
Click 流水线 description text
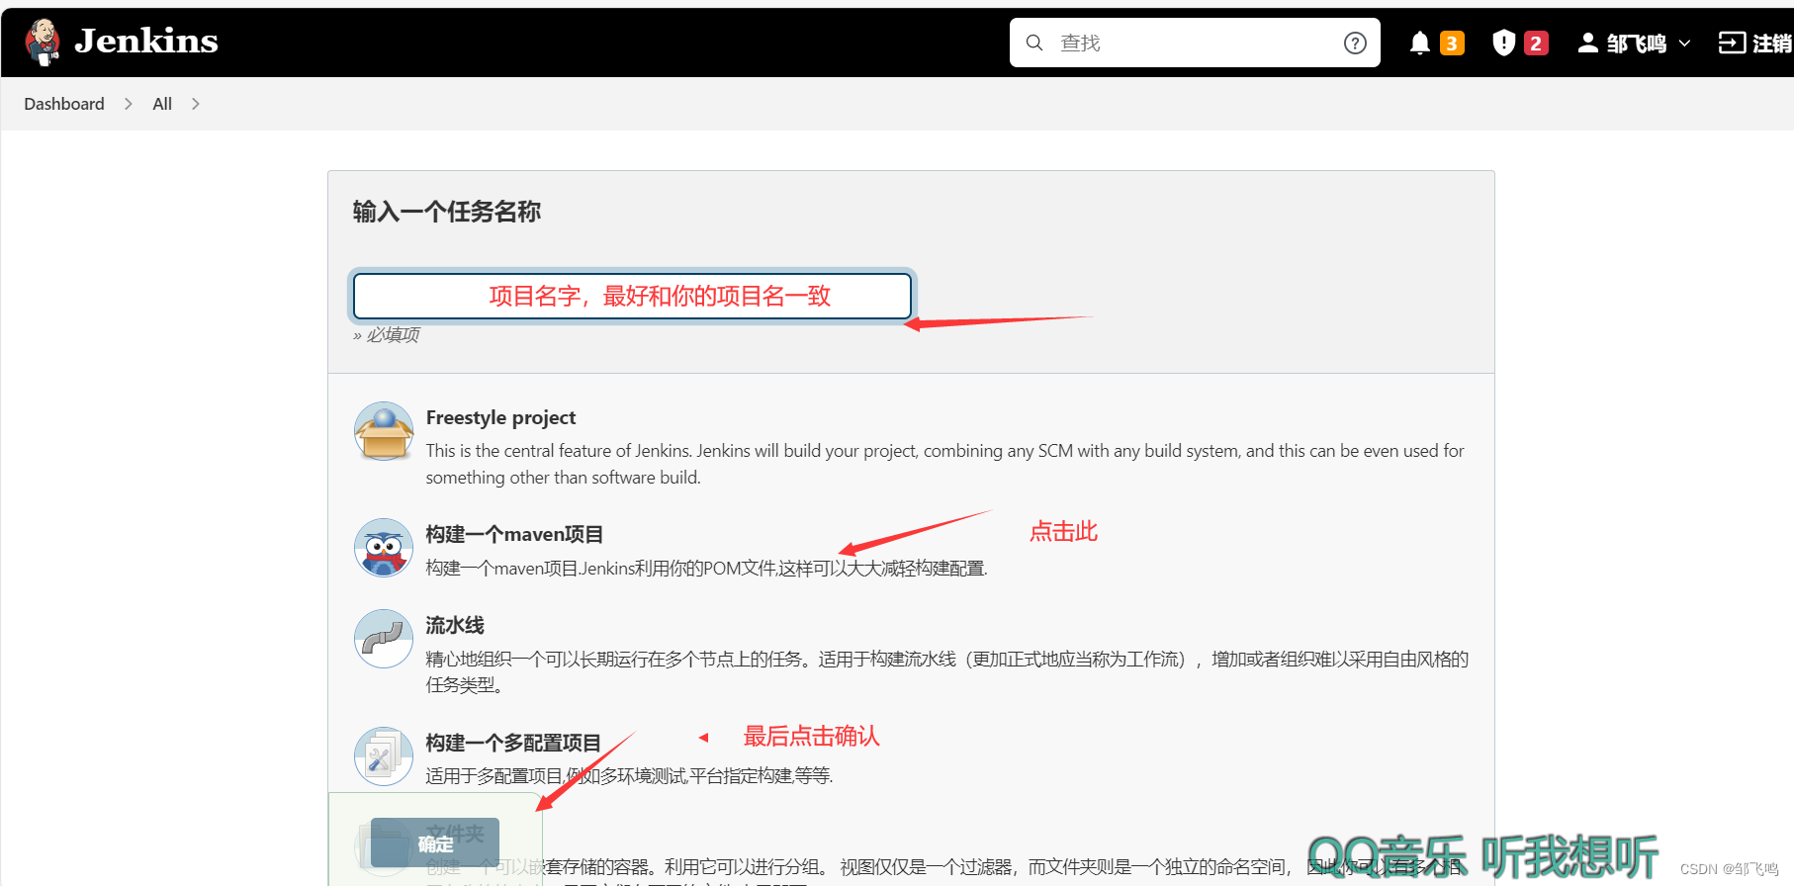[x=947, y=671]
